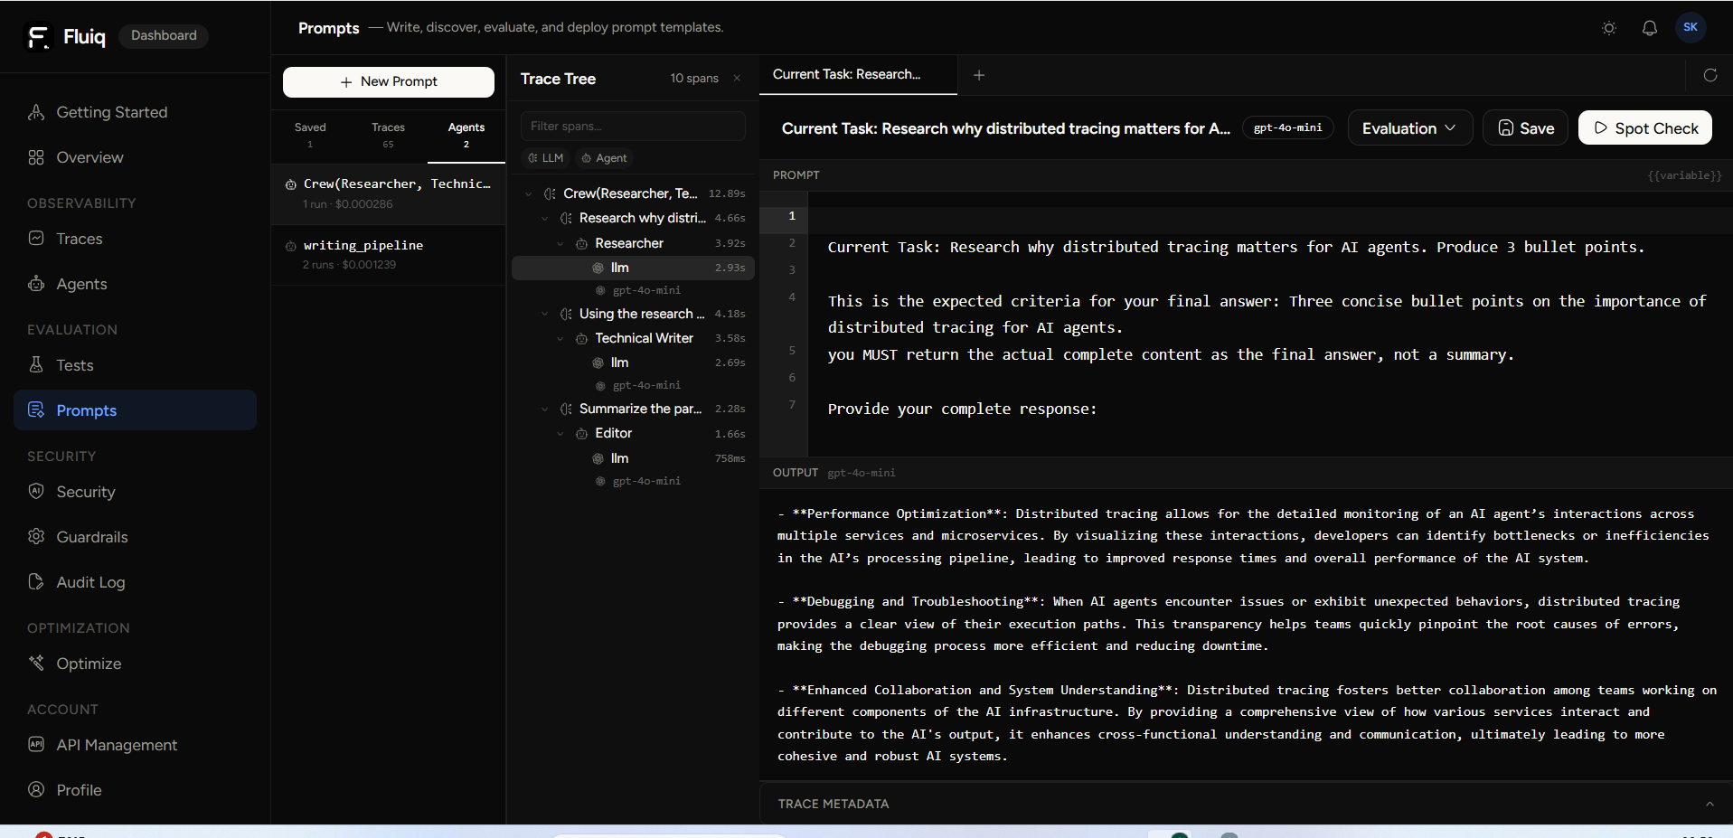Click the Researcher agent icon in tree

[x=582, y=243]
